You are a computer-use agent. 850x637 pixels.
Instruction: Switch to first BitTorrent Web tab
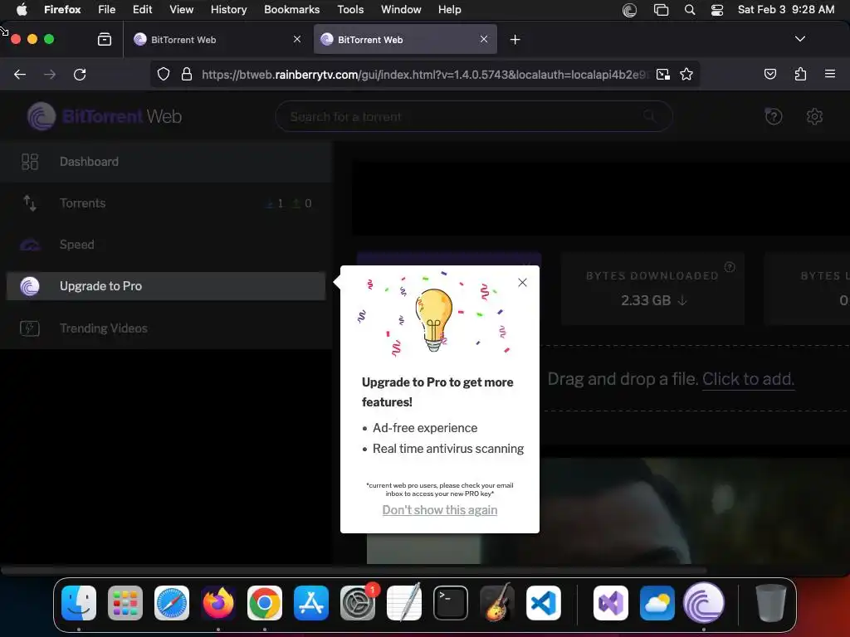pos(218,40)
